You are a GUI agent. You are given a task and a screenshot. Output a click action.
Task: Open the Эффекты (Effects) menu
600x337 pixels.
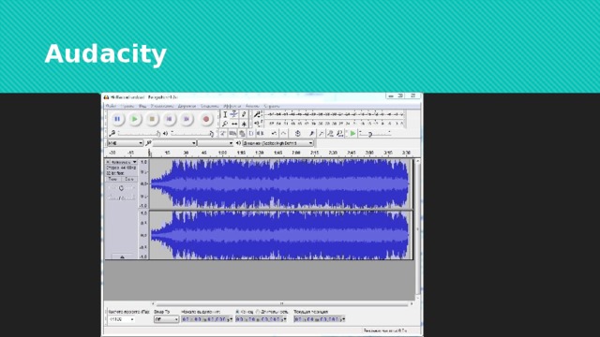point(232,106)
